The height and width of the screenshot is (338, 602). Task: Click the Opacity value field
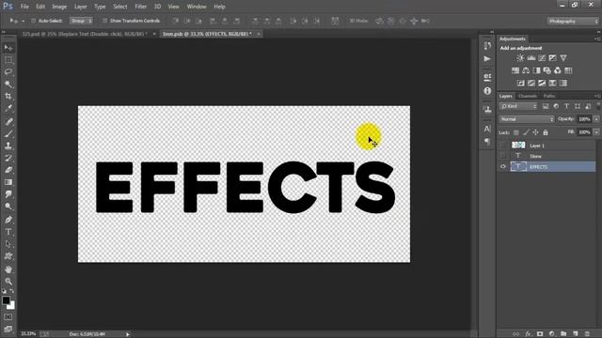pyautogui.click(x=584, y=119)
